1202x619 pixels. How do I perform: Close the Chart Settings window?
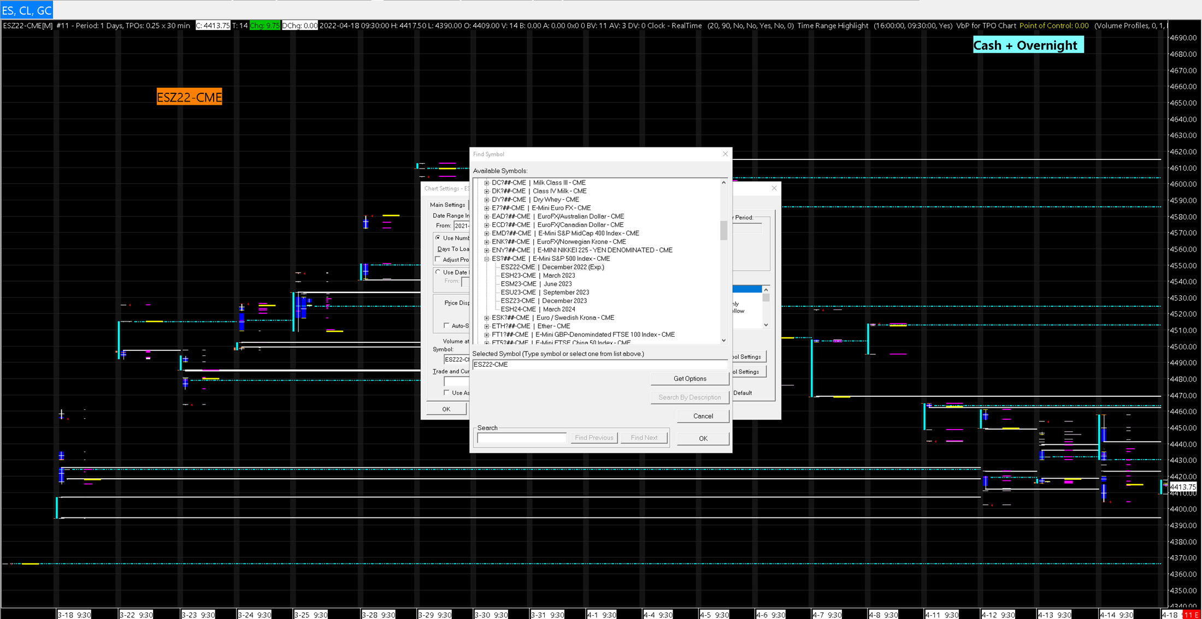pos(774,188)
